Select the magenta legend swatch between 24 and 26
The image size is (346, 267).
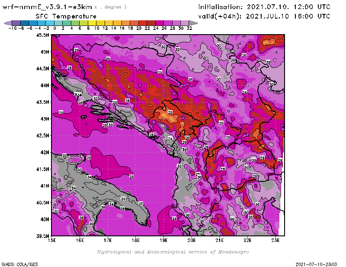[x=159, y=23]
